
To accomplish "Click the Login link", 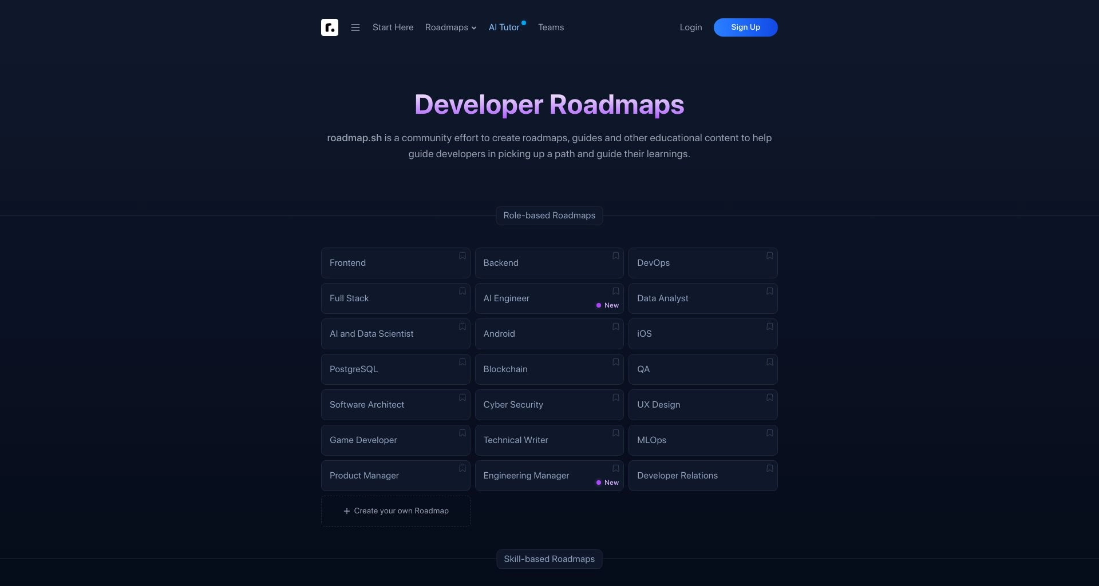I will pyautogui.click(x=690, y=27).
